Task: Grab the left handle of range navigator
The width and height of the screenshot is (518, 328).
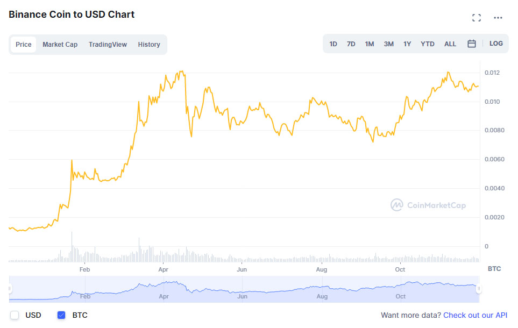Action: [x=10, y=289]
